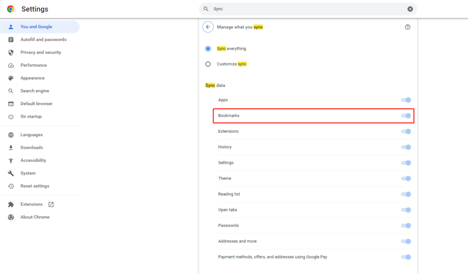Open Reset settings section

click(x=40, y=186)
